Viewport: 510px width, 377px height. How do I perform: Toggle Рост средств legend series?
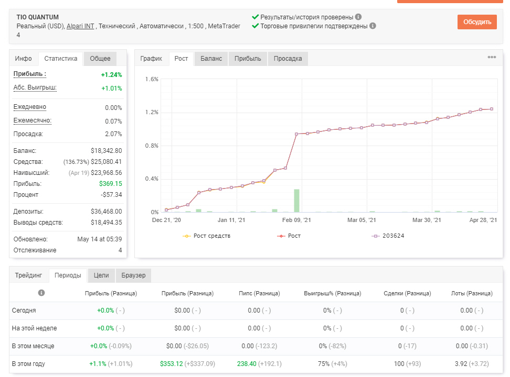(207, 236)
